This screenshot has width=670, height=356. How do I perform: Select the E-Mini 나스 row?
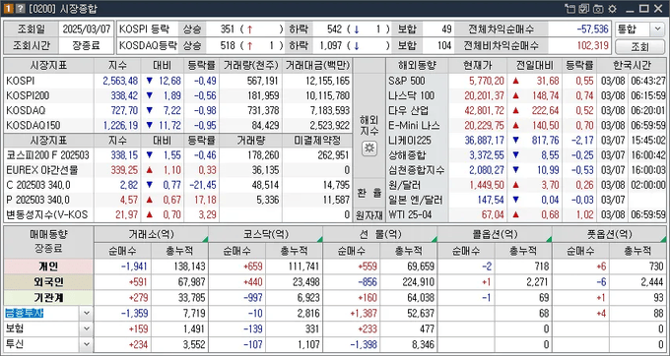[x=526, y=125]
